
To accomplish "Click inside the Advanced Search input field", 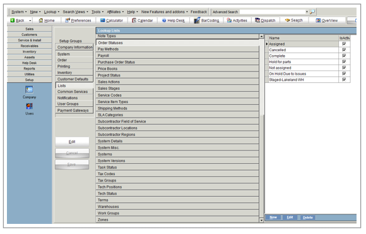I will coord(272,11).
